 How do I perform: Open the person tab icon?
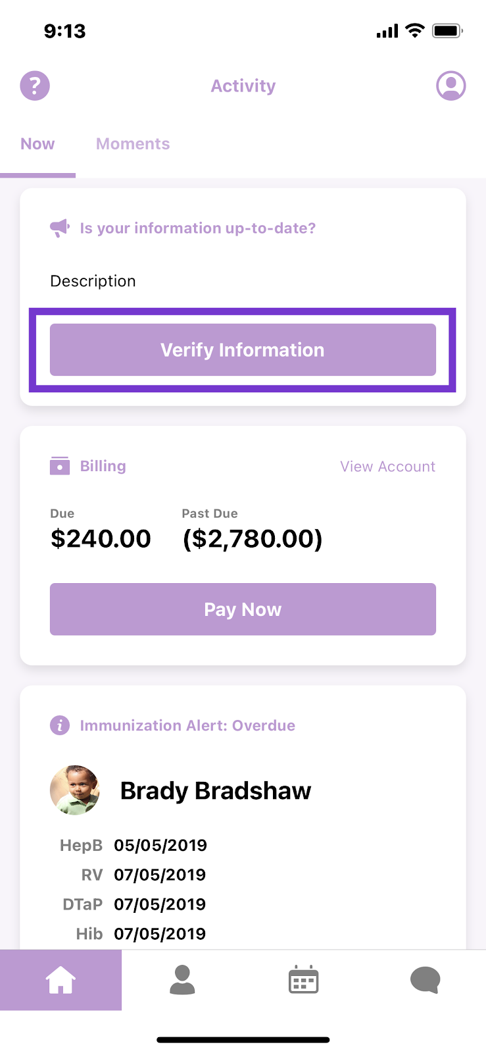(x=182, y=980)
